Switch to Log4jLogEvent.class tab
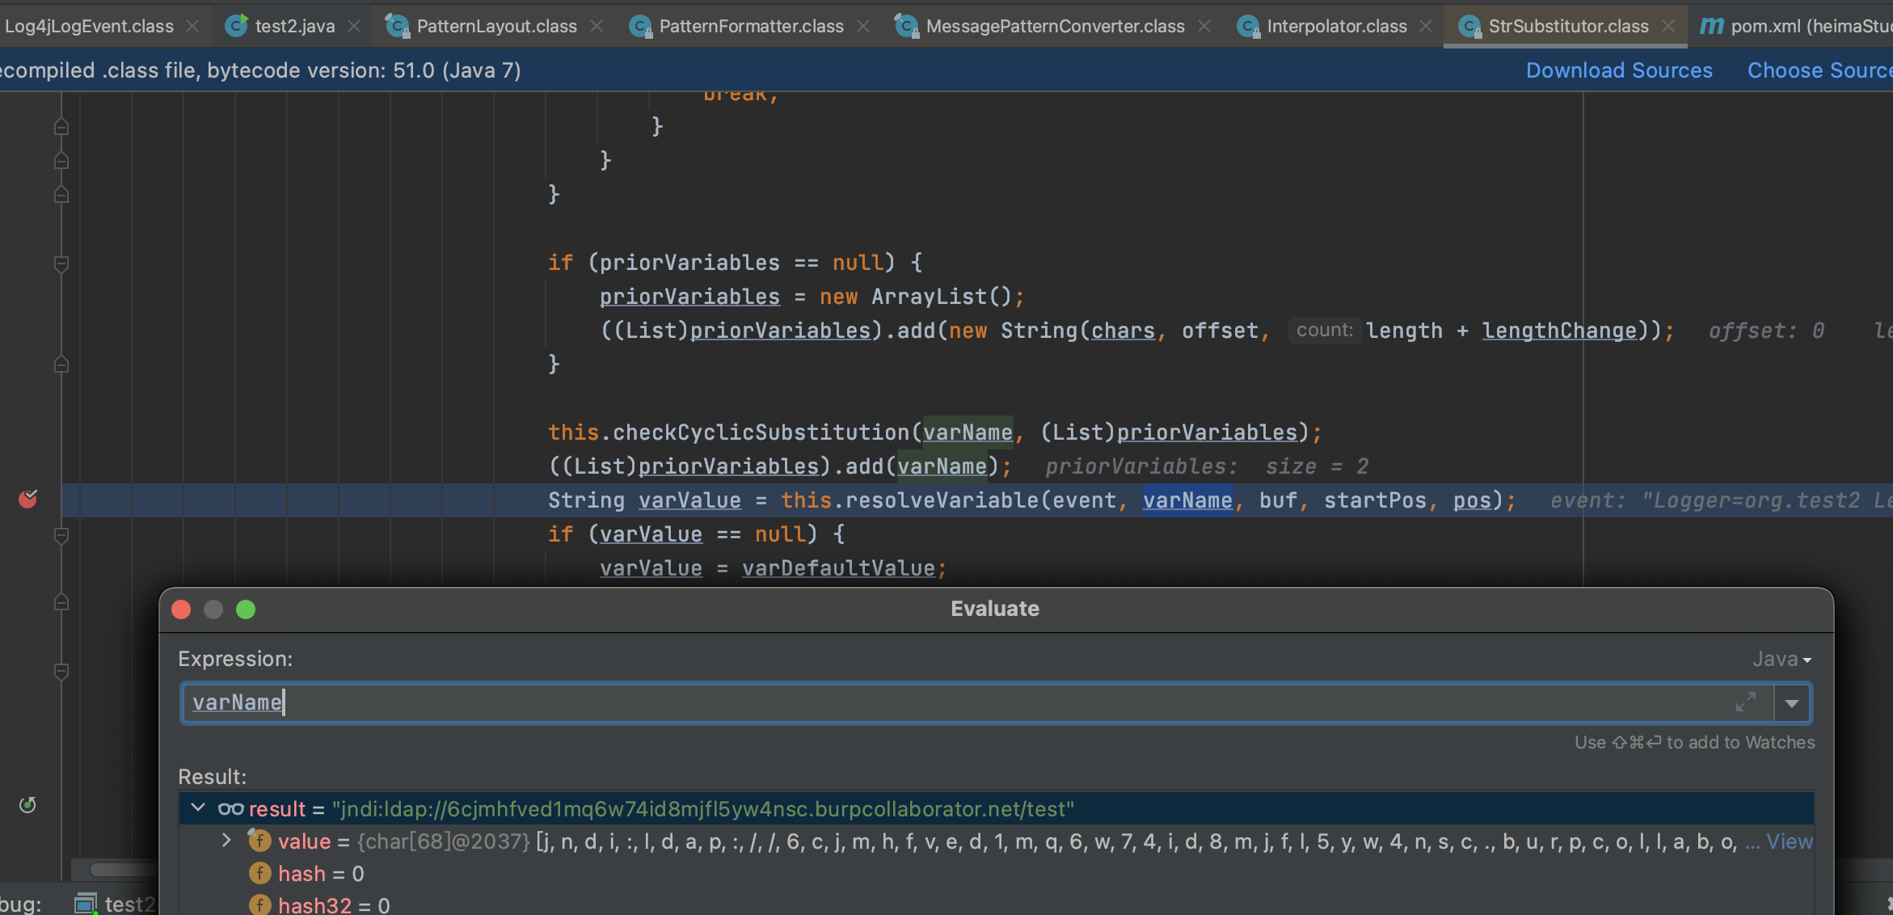Image resolution: width=1893 pixels, height=915 pixels. tap(87, 26)
